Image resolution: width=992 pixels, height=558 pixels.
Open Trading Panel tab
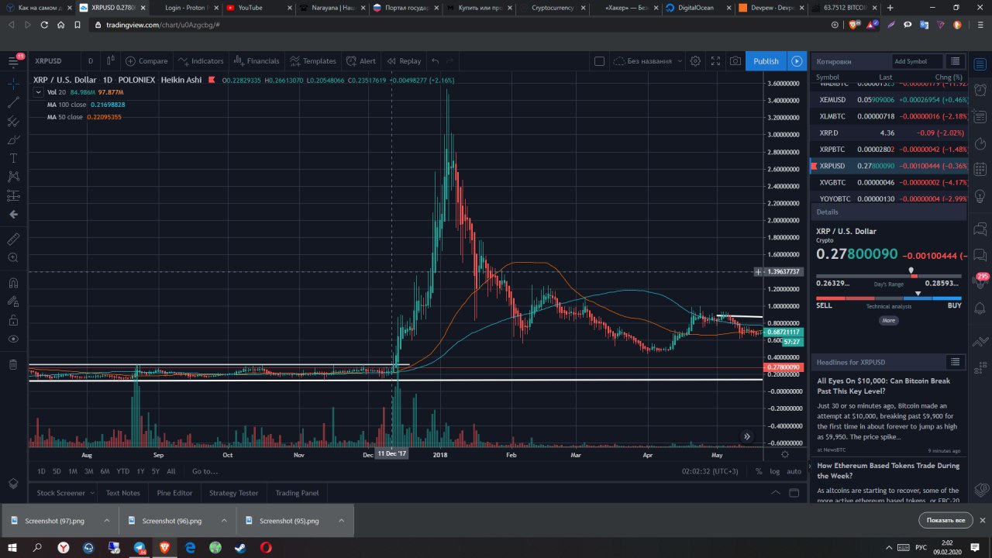[297, 493]
